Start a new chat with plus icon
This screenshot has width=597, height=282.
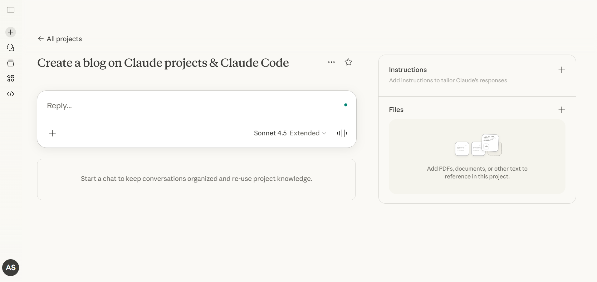click(11, 32)
